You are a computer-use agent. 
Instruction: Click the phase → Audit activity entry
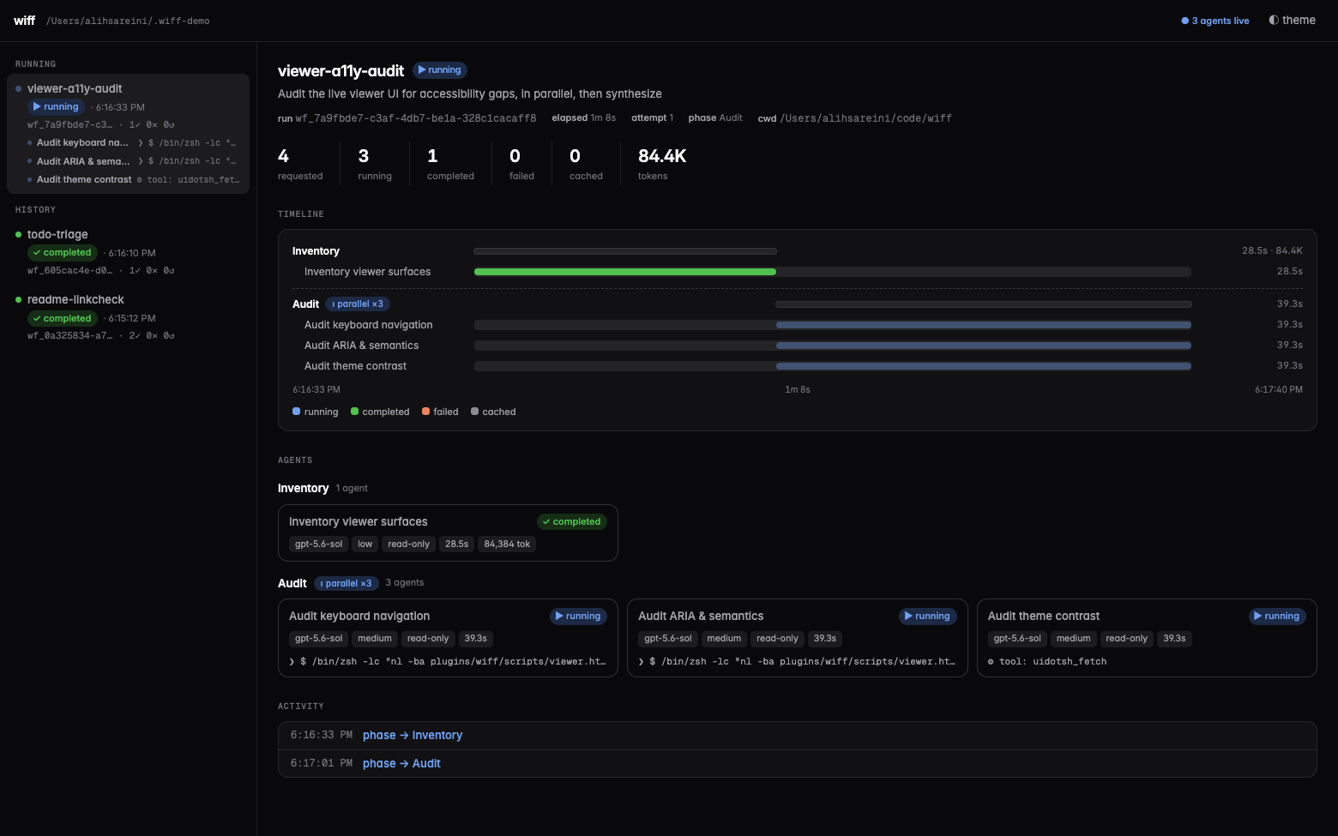(x=797, y=763)
